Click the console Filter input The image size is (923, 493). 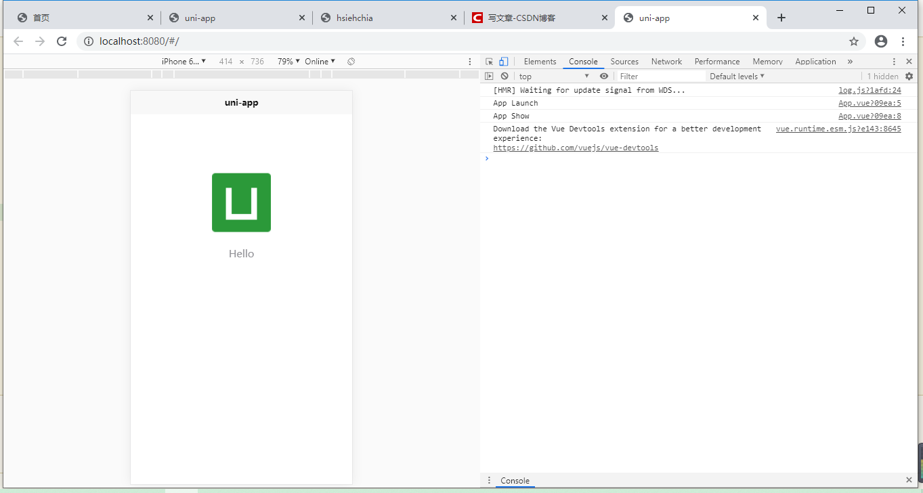tap(660, 77)
